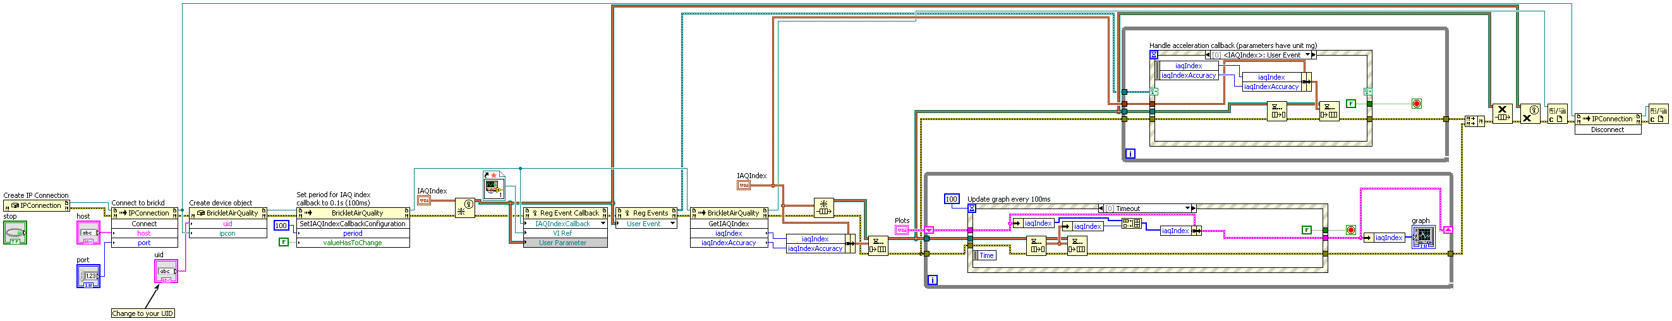Screen dimensions: 1672x321
Task: Select the host string control terminal
Action: coord(88,232)
